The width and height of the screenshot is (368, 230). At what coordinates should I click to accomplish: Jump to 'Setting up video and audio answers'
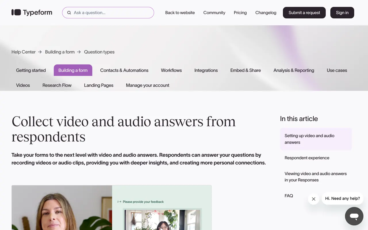[x=316, y=139]
